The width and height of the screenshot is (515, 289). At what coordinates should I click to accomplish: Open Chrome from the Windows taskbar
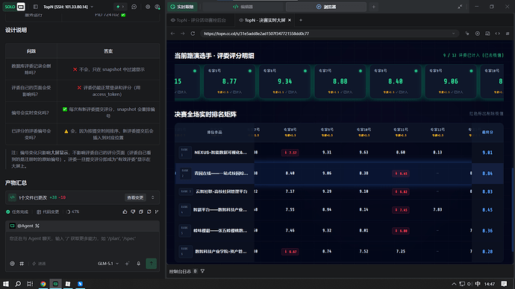[x=43, y=284]
